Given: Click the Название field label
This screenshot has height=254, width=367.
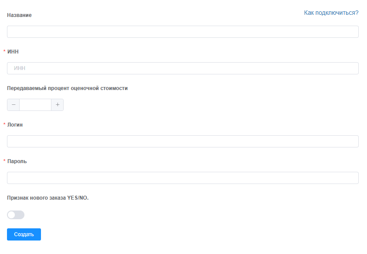Looking at the screenshot, I should tap(19, 15).
